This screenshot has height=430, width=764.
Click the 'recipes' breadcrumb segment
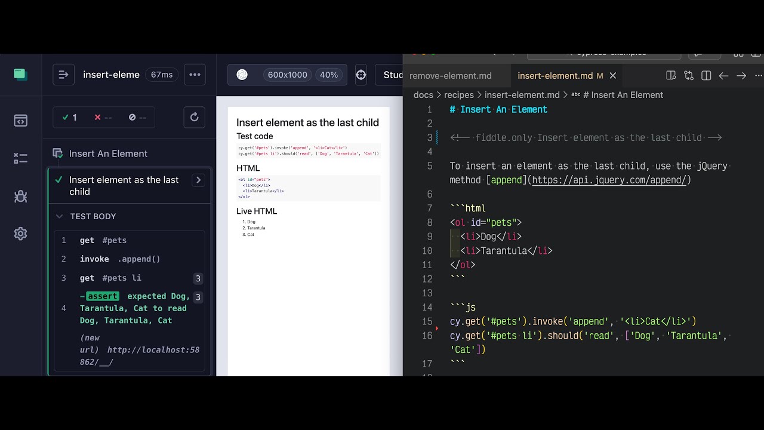(x=458, y=95)
